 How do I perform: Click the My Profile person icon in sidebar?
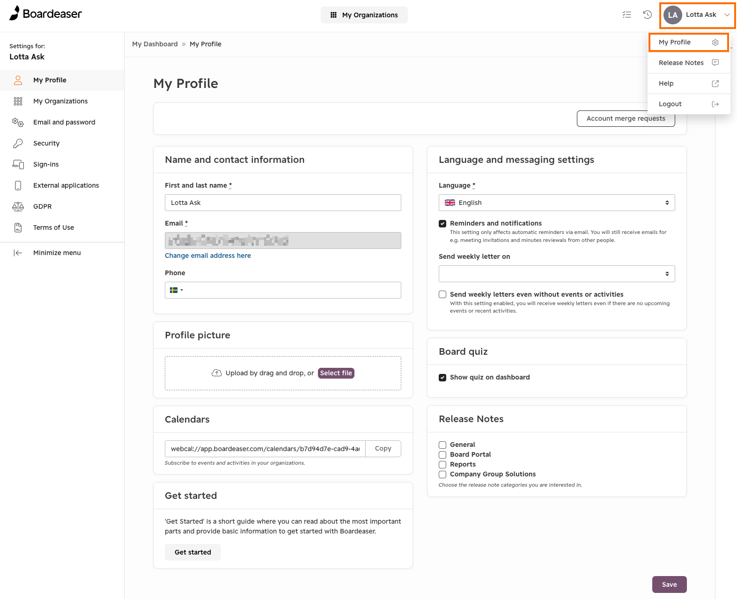pyautogui.click(x=18, y=80)
